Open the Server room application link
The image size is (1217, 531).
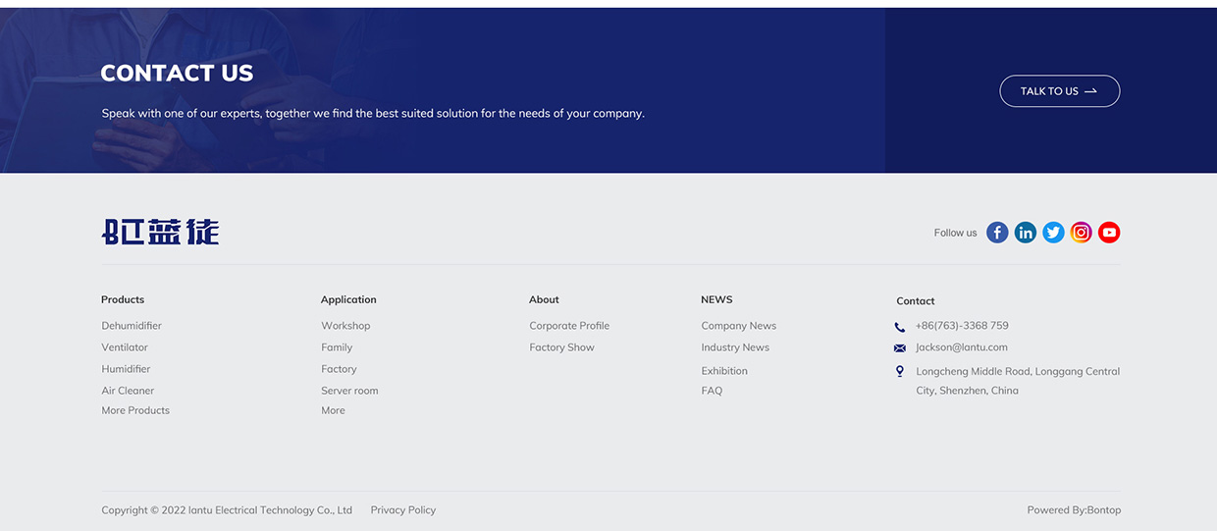click(349, 391)
